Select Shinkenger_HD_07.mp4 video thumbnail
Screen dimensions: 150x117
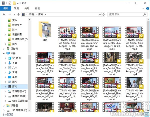(89, 57)
